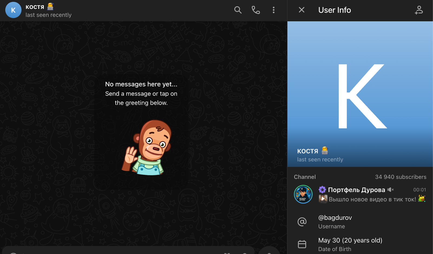Click the calendar icon beside Date of Birth
The image size is (433, 254).
(302, 244)
